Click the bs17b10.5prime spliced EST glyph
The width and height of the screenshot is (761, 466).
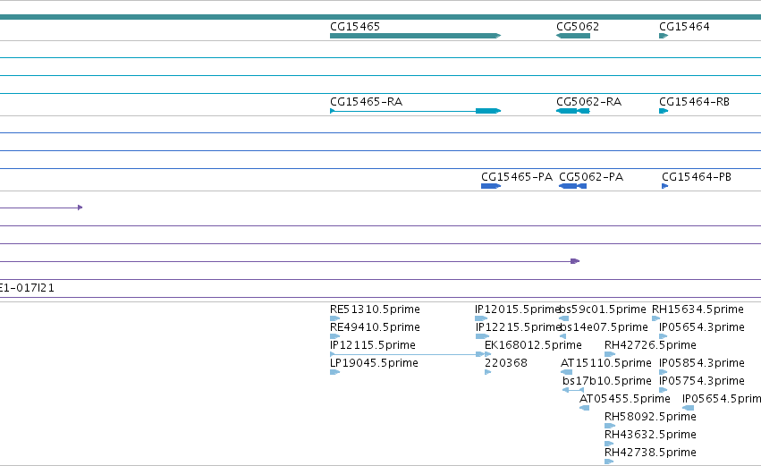coord(573,390)
